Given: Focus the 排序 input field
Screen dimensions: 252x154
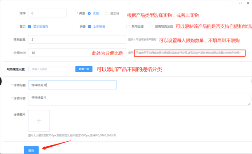Looking at the screenshot, I should 47,13.
